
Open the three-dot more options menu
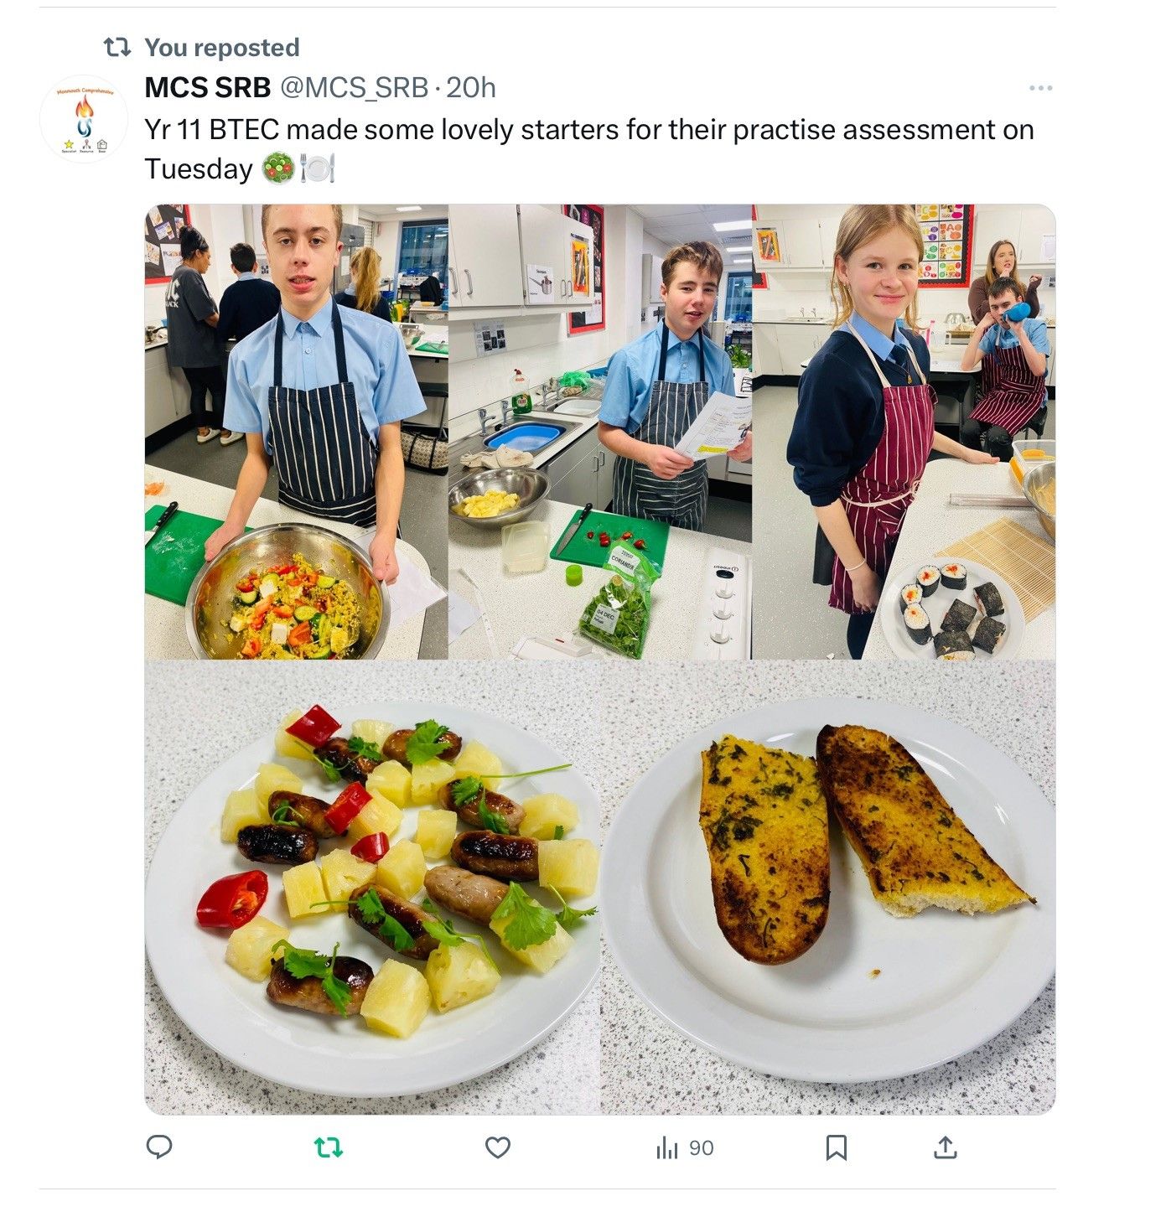point(1040,88)
